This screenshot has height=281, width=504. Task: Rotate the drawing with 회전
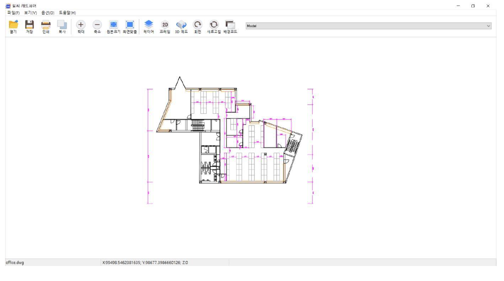[197, 27]
